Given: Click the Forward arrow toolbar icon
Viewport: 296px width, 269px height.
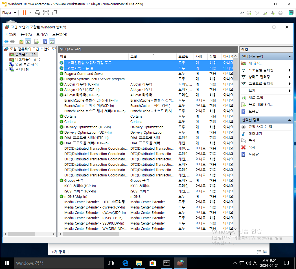Looking at the screenshot, I should pos(13,41).
